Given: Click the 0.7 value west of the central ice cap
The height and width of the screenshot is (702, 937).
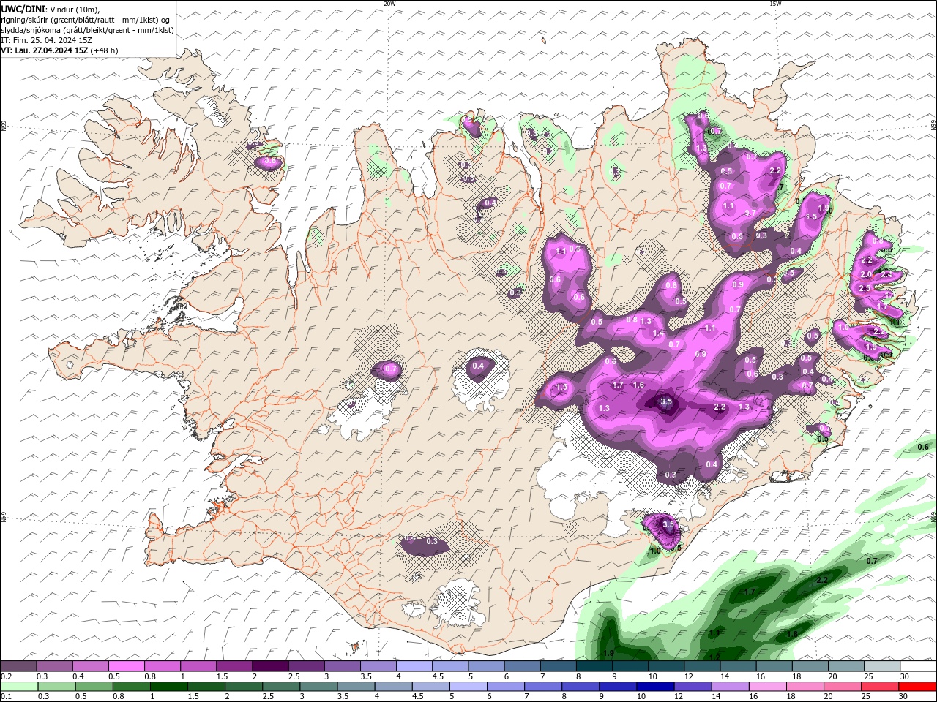Looking at the screenshot, I should click(x=391, y=369).
